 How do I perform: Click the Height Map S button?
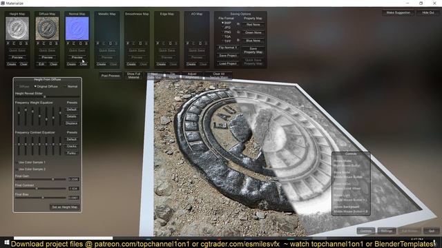(x=26, y=43)
